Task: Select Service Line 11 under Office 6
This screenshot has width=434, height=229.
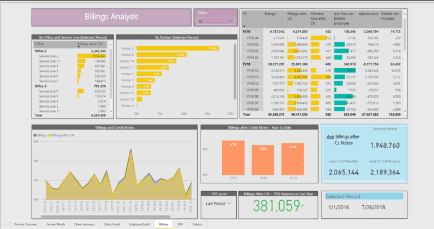Action: click(x=70, y=61)
